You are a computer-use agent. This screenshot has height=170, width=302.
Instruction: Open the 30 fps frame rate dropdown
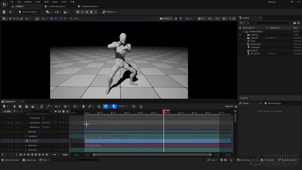pos(123,106)
